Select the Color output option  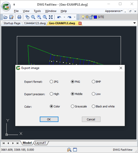[x=55, y=106]
